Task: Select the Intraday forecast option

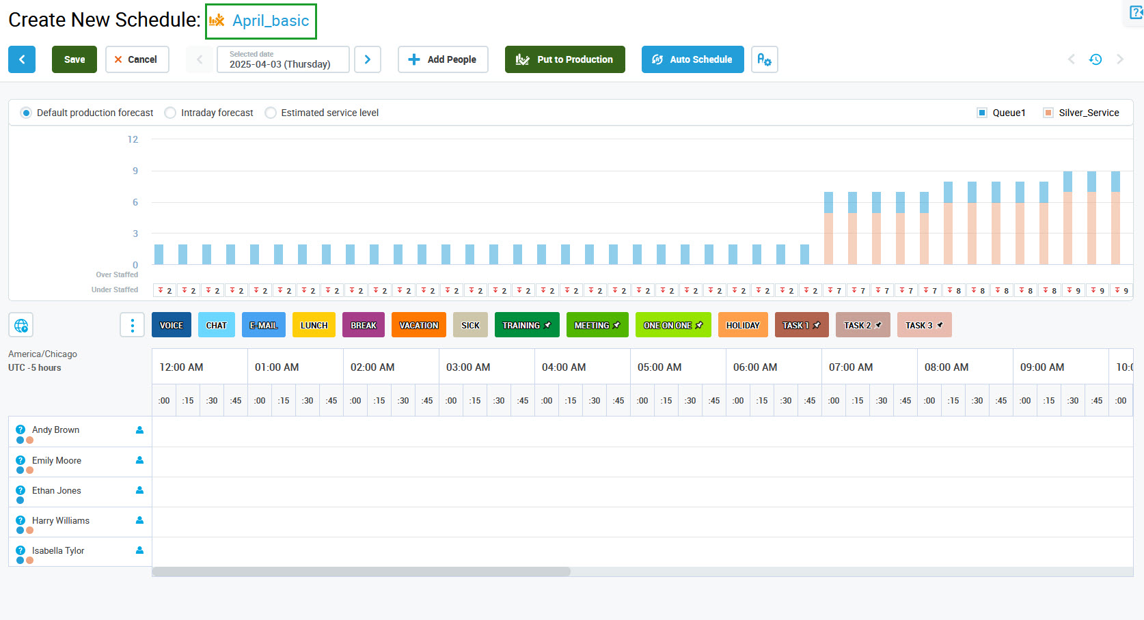Action: 170,113
